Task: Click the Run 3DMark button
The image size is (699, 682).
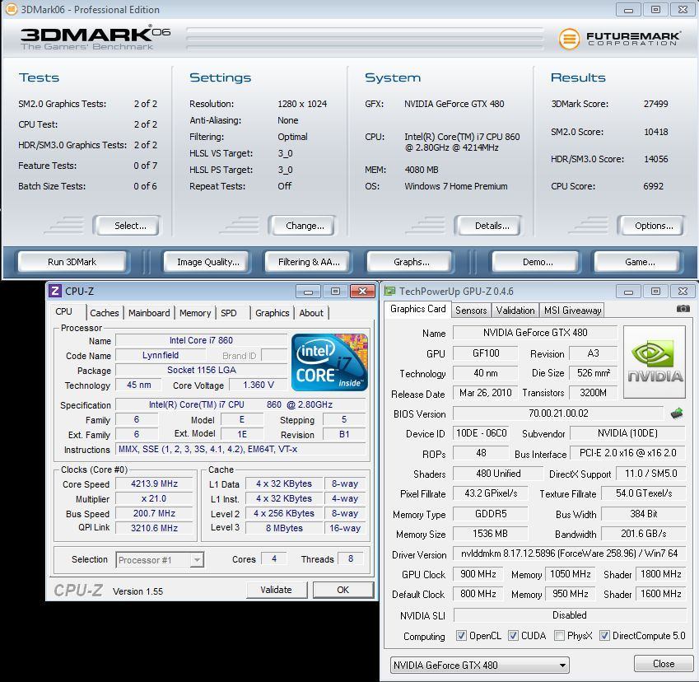Action: pos(72,262)
